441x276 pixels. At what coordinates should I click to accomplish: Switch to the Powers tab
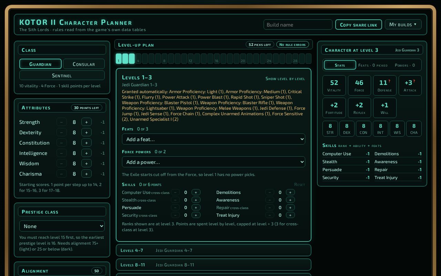pos(405,65)
